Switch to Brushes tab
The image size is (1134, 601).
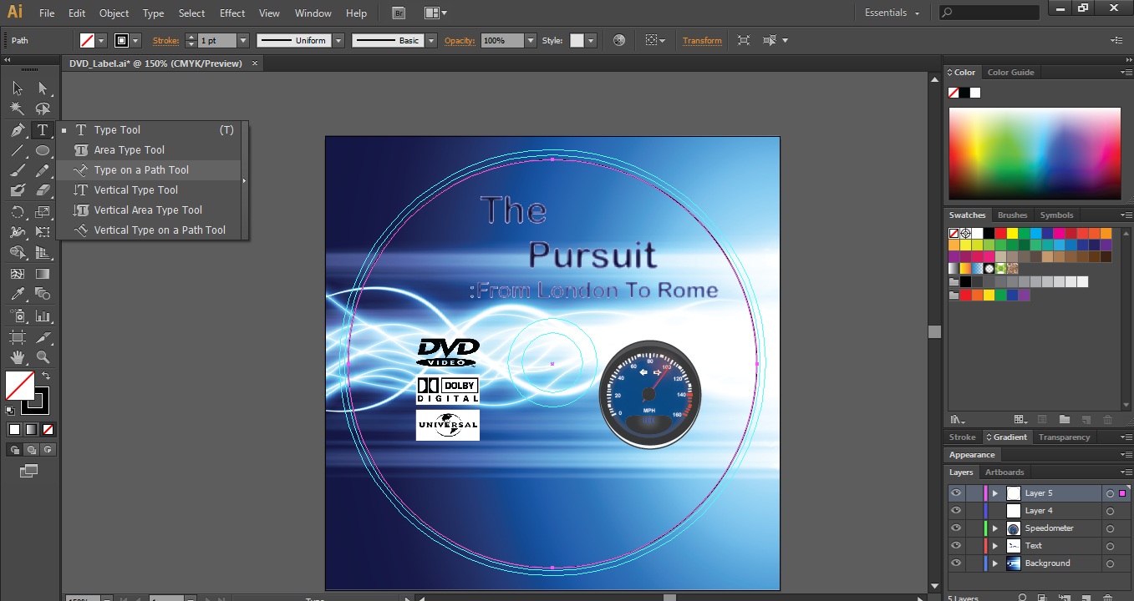click(1012, 215)
